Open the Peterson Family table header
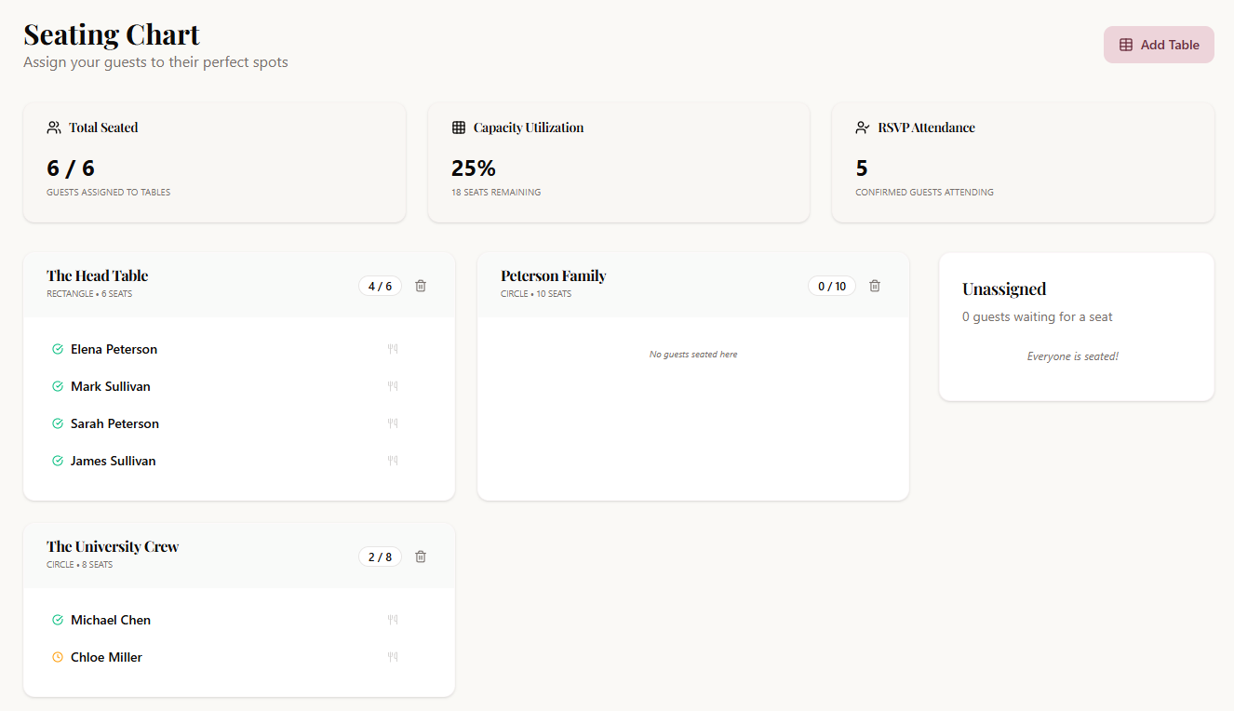 pyautogui.click(x=553, y=276)
